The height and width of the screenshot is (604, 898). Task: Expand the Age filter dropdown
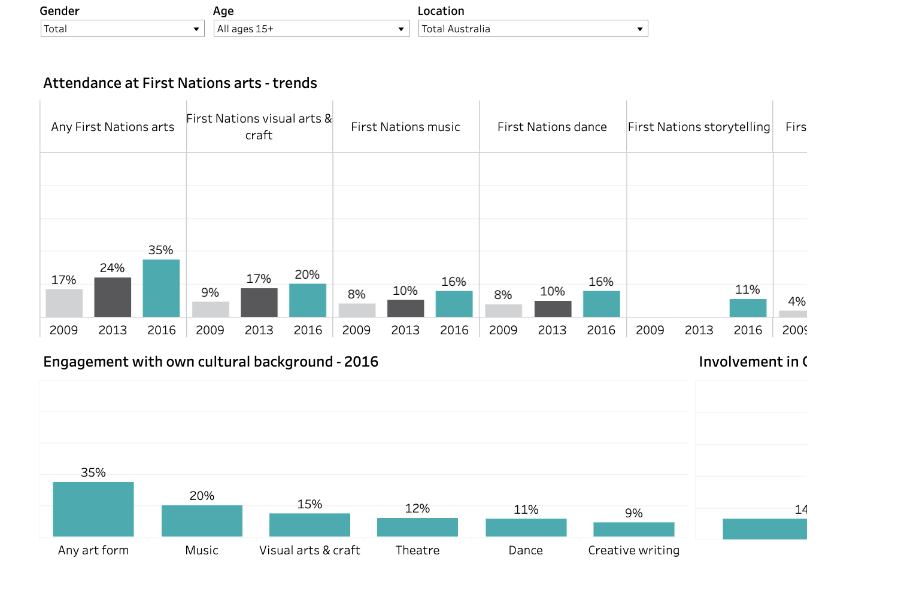(311, 29)
